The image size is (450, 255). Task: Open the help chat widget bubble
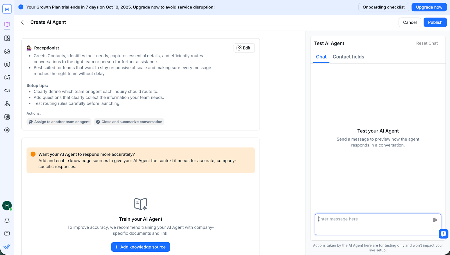pos(443,234)
